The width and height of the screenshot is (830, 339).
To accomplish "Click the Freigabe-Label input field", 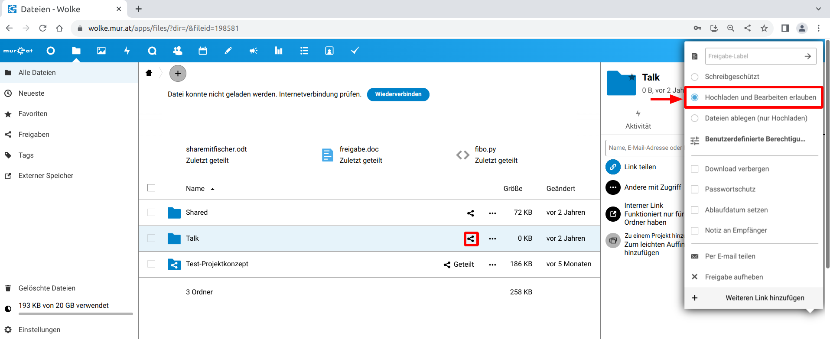I will pyautogui.click(x=753, y=56).
